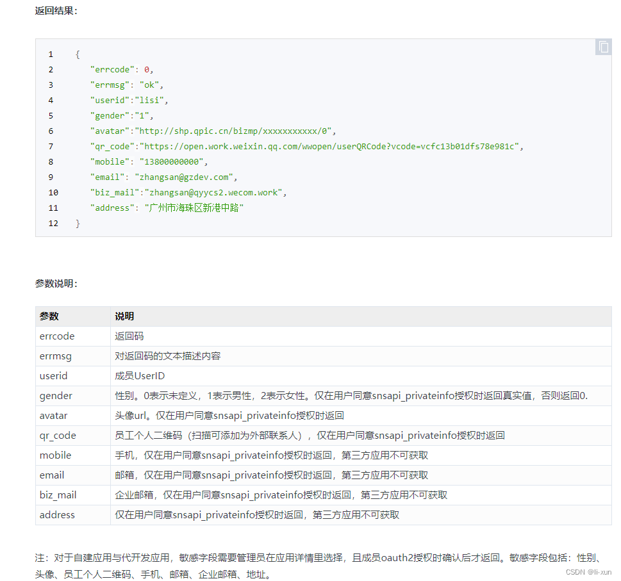Click the biz_mail zhangsan@qyycs2.wecom.work line
This screenshot has width=621, height=581.
click(188, 193)
